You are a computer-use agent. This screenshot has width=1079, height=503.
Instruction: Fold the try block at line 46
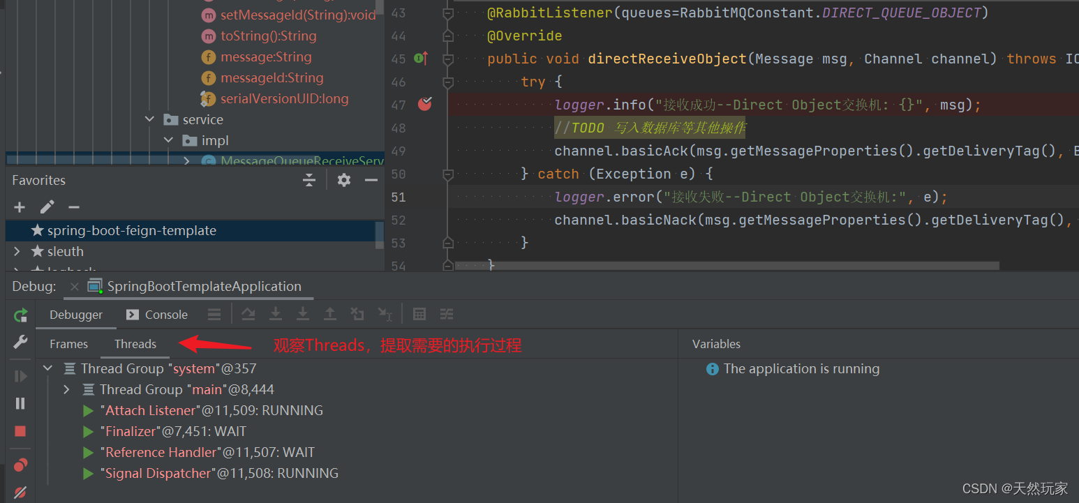[448, 82]
